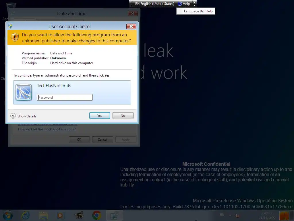Launch Windows Media Player from taskbar

(60, 215)
